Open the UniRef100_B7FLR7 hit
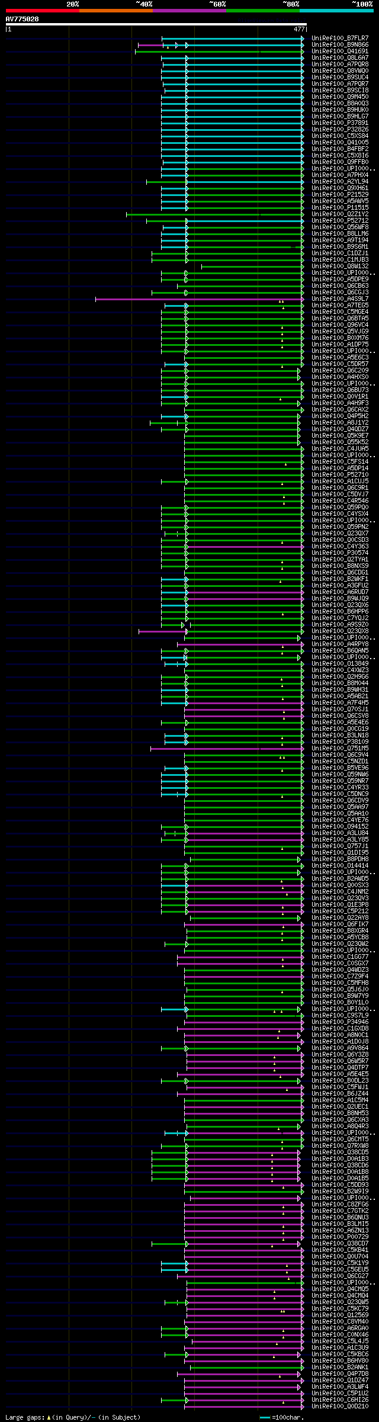The height and width of the screenshot is (1422, 379). (340, 38)
